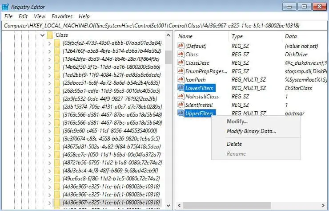Image resolution: width=329 pixels, height=211 pixels.
Task: Click the icon beside the Class value
Action: (x=181, y=54)
